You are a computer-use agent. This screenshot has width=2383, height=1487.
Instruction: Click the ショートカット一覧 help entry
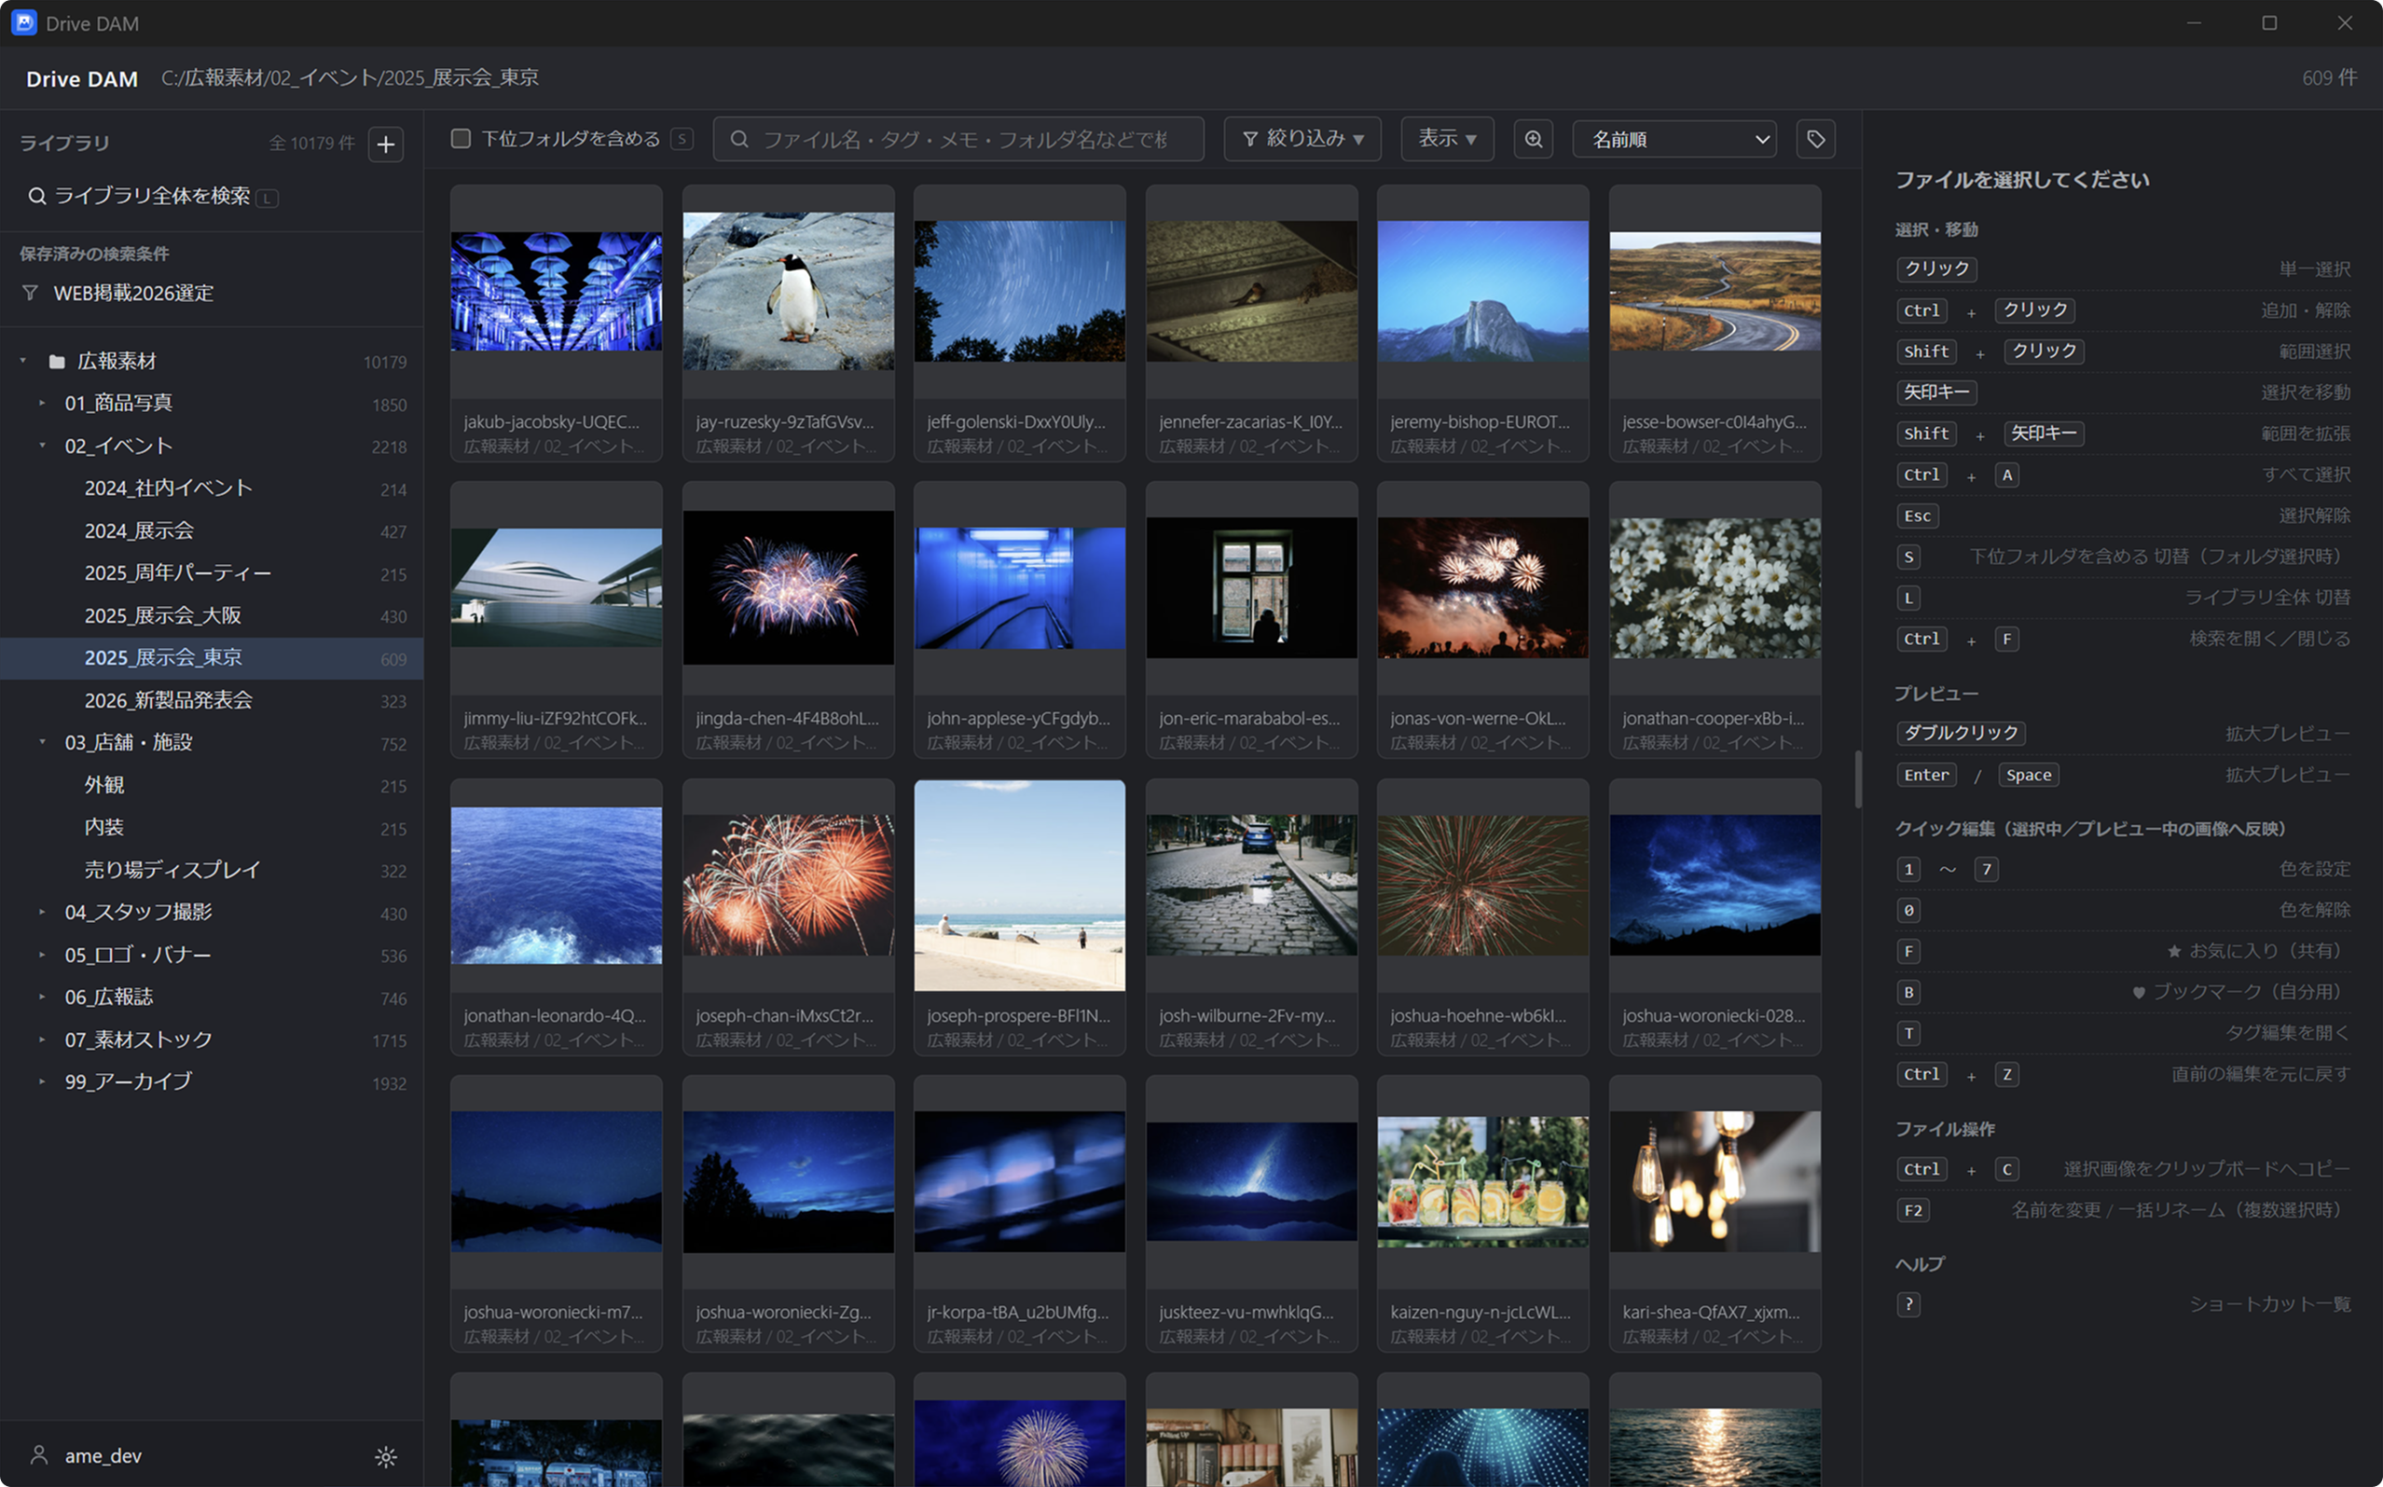click(2270, 1304)
